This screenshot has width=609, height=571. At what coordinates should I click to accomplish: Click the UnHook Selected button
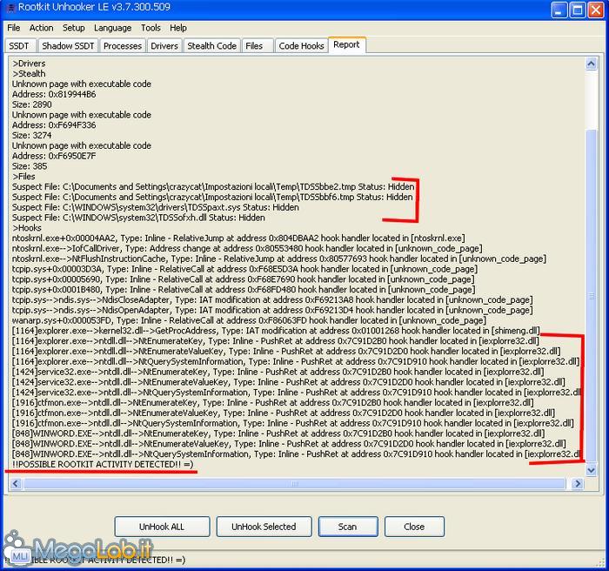click(264, 527)
